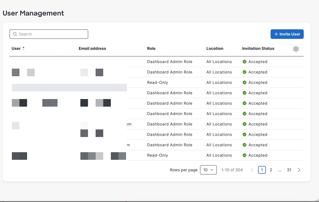
Task: Jump to page 31
Action: point(289,170)
